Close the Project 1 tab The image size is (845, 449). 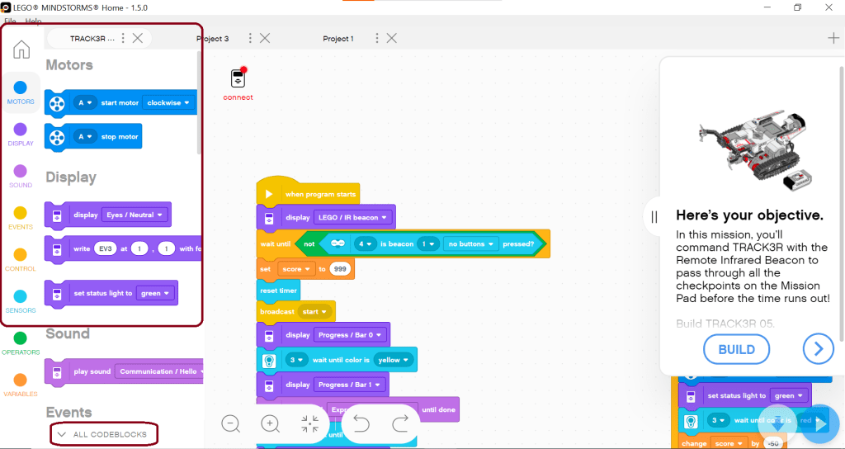[x=392, y=38]
